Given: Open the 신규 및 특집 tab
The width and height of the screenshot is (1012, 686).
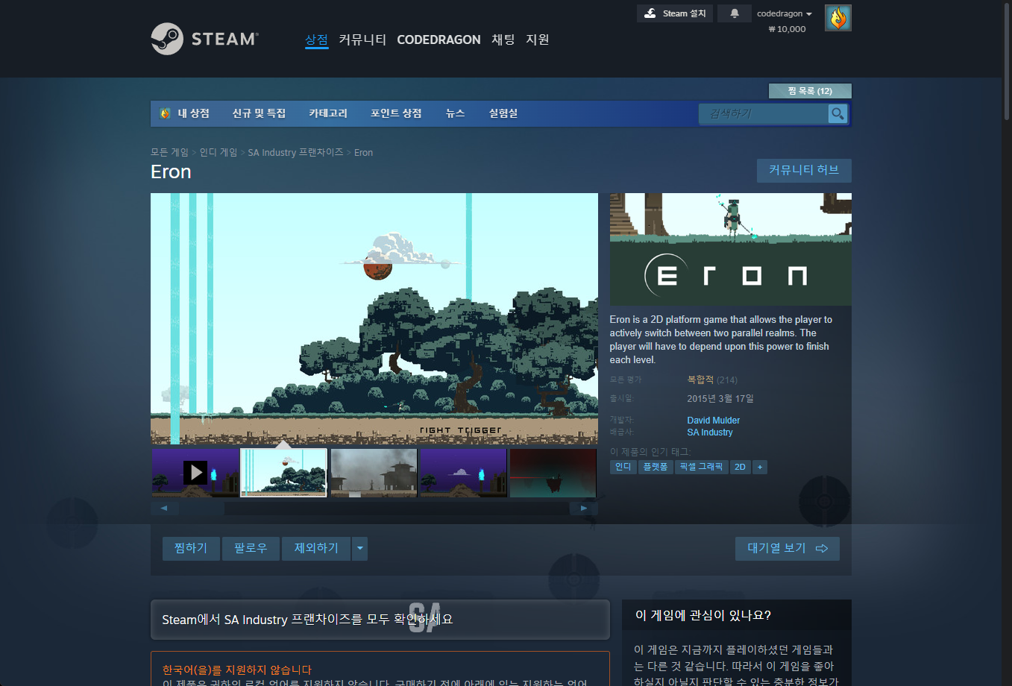Looking at the screenshot, I should point(259,113).
